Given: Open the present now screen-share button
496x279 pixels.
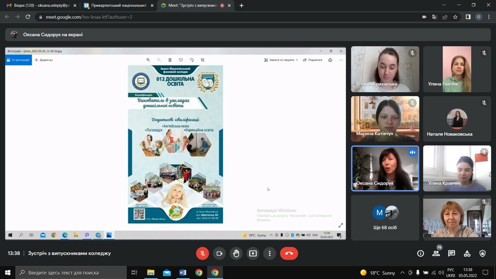Looking at the screenshot, I should click(x=253, y=253).
